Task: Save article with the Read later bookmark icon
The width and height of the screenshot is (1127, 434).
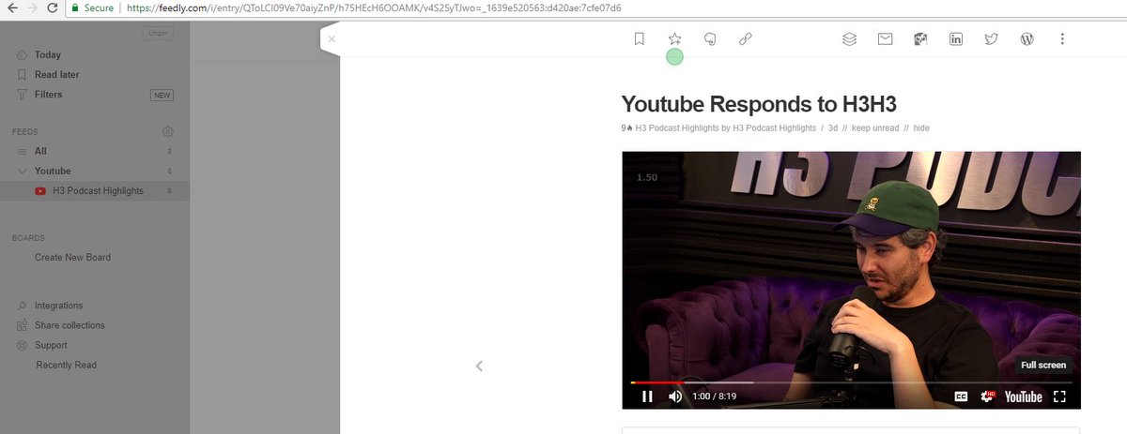Action: point(639,39)
